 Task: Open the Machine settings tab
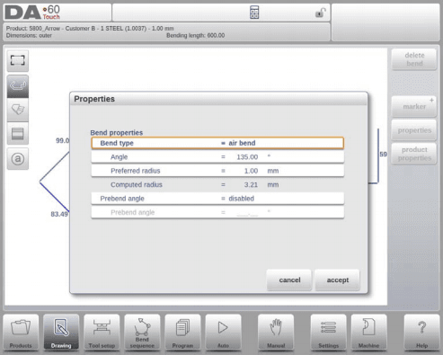[368, 332]
